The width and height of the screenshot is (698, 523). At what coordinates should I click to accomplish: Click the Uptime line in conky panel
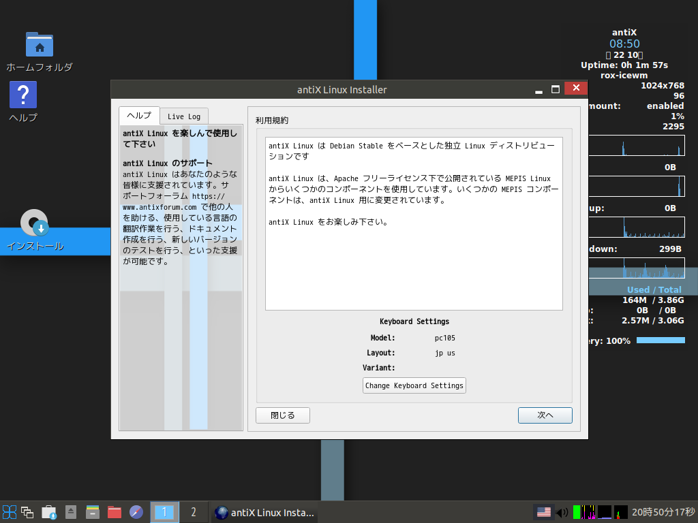(x=624, y=65)
